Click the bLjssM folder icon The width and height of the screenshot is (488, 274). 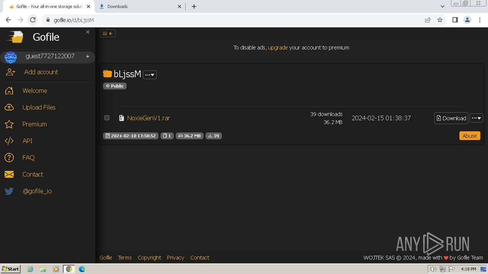(107, 74)
